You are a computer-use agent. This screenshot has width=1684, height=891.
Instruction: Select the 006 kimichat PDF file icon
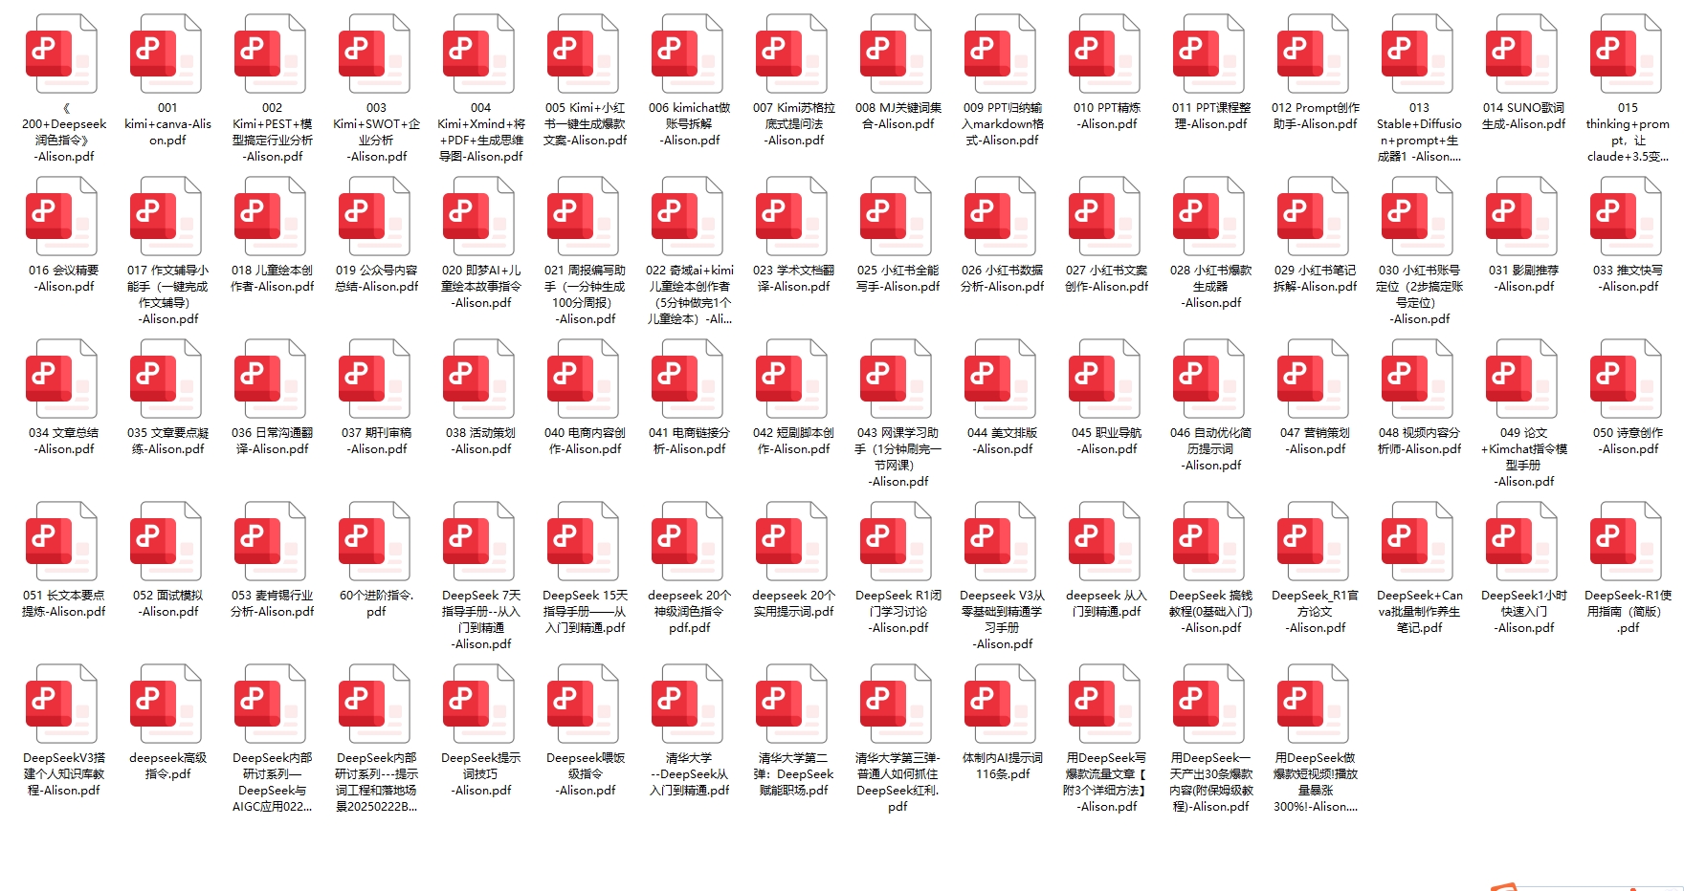[687, 54]
